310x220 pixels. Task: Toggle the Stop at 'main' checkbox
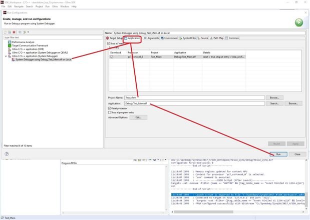click(110, 43)
